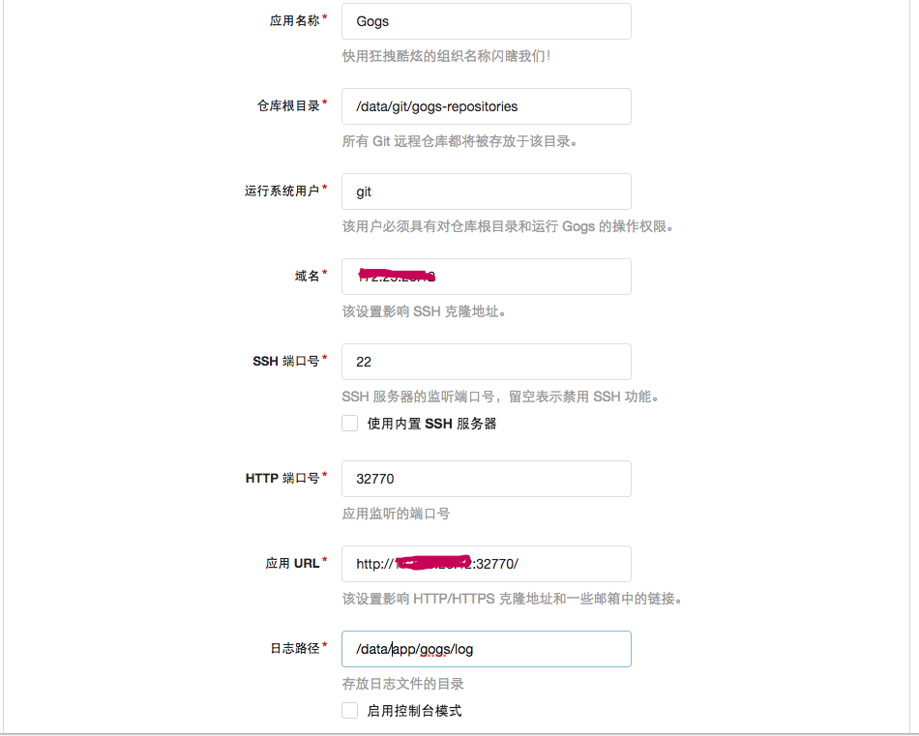Click the 日志路径 field with /data/app/gogs/log
Viewport: 919px width, 736px height.
(487, 649)
